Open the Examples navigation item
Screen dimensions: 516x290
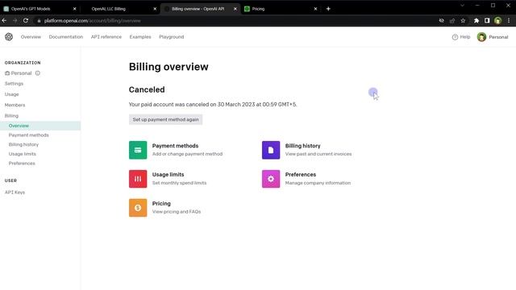click(x=140, y=37)
